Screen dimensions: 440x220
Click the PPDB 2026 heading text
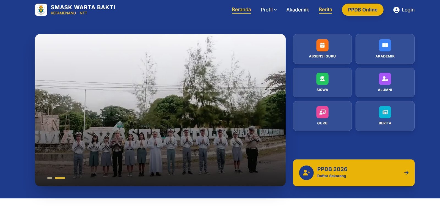[332, 169]
